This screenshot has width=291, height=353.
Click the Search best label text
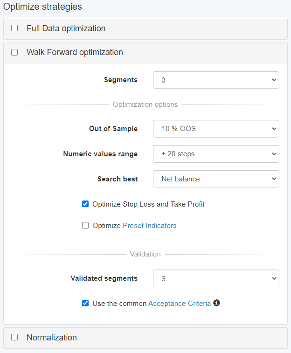(118, 179)
